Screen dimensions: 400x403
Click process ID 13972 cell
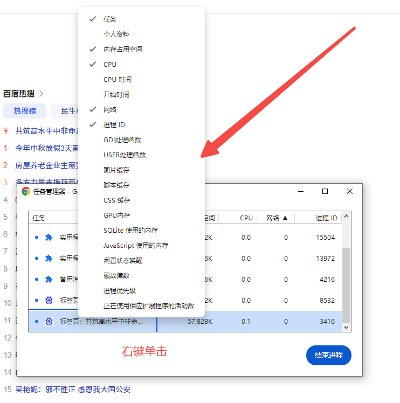[326, 258]
